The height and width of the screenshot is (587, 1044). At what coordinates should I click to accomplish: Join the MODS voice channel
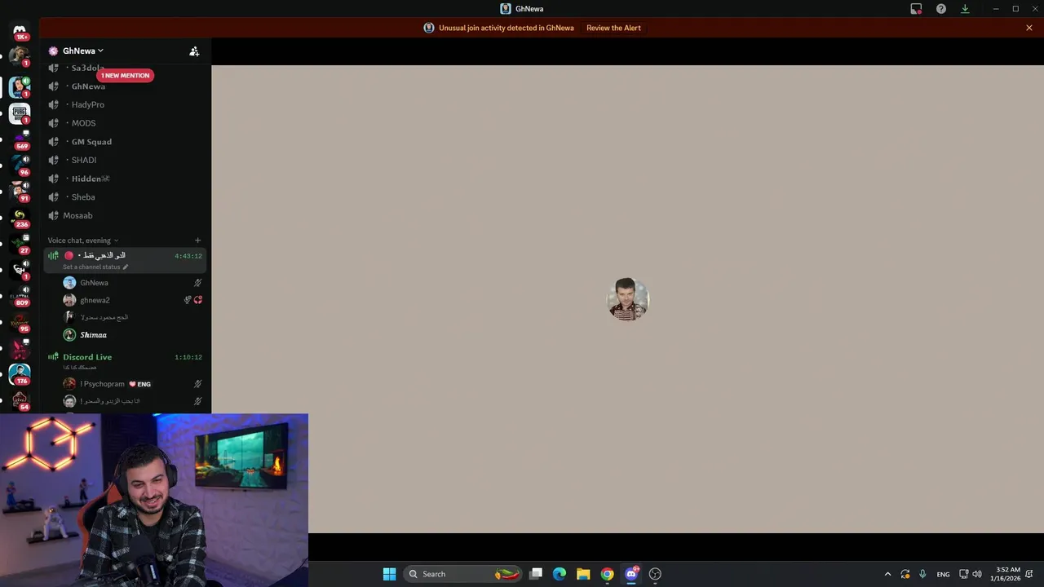[126, 123]
